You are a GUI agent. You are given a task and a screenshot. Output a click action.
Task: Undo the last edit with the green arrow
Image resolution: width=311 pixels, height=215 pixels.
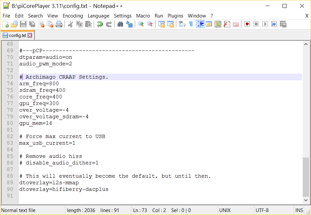(x=100, y=24)
